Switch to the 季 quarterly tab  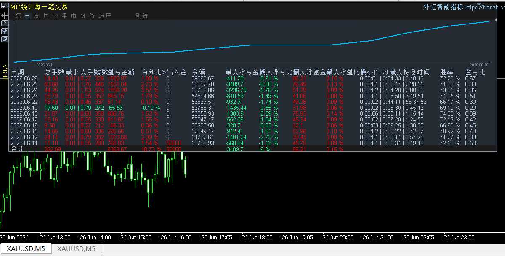(55, 16)
